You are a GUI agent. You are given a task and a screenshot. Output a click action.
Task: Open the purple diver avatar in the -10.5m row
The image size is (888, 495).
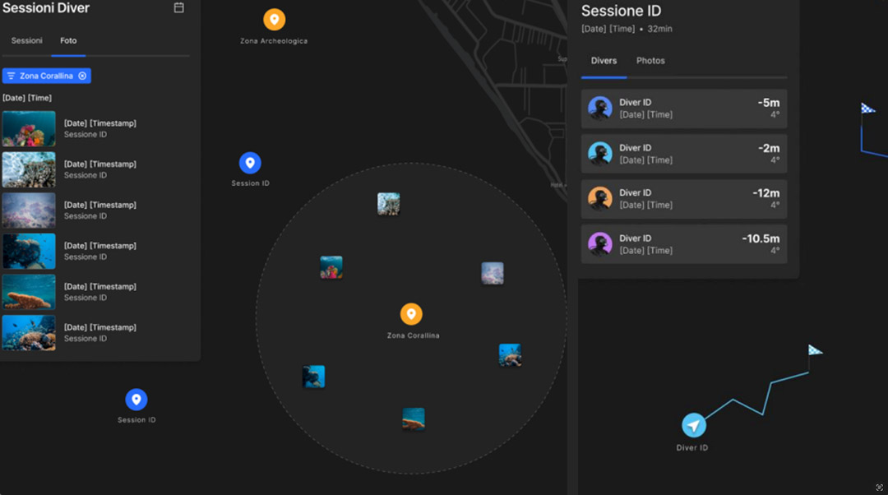[x=599, y=243]
